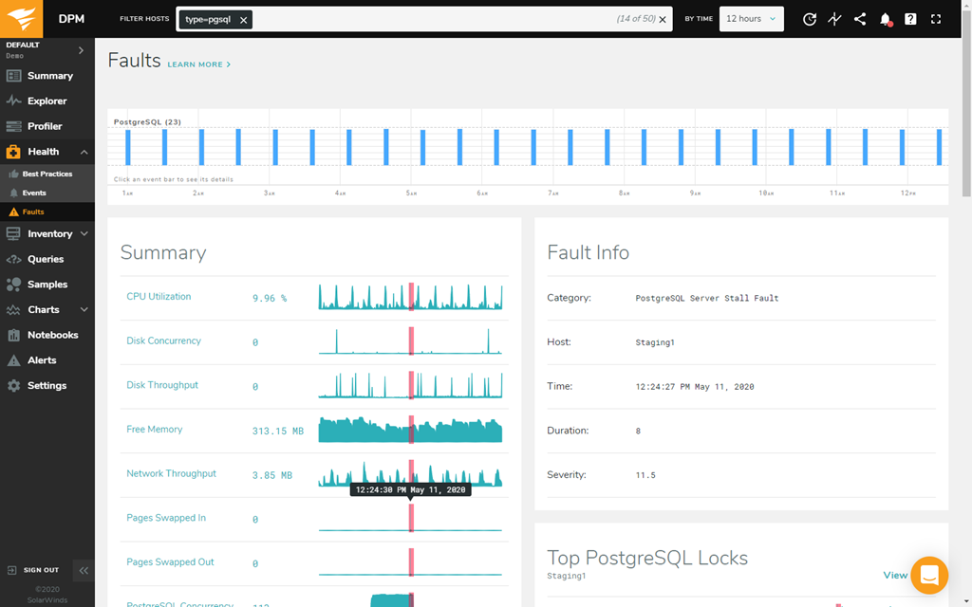Expand the Charts menu
Screen dimensions: 972x607
[84, 309]
